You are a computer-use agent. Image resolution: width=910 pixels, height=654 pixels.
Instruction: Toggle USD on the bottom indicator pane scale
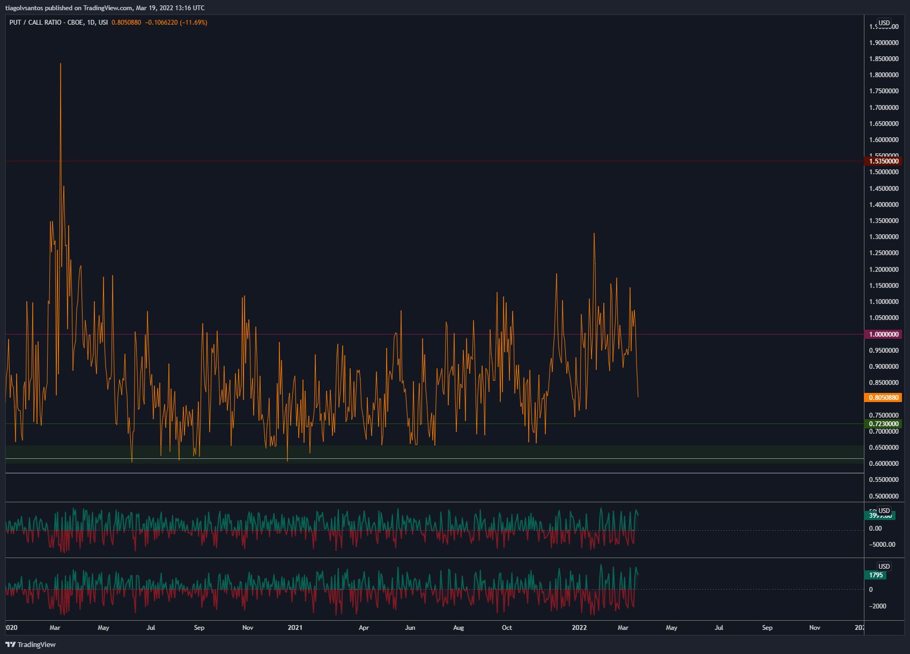click(x=884, y=566)
